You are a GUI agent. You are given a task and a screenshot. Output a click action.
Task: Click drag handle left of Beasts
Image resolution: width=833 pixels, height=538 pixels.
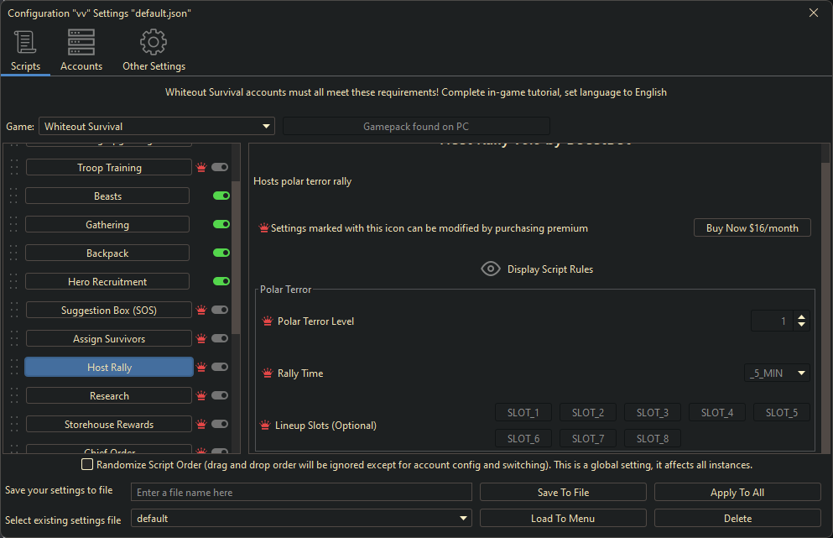pos(13,196)
